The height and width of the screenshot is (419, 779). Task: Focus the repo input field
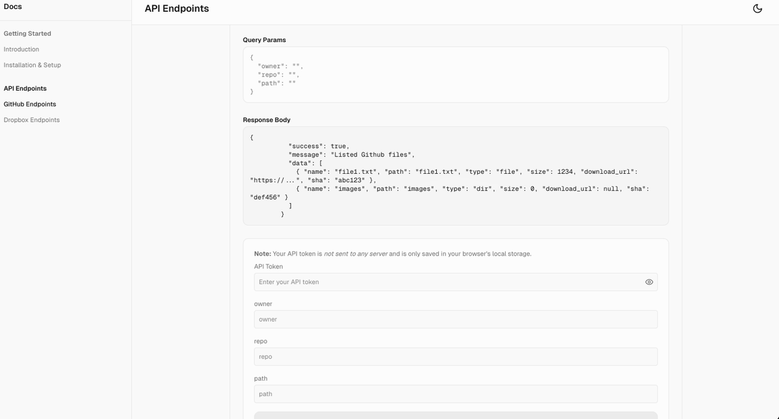coord(456,357)
